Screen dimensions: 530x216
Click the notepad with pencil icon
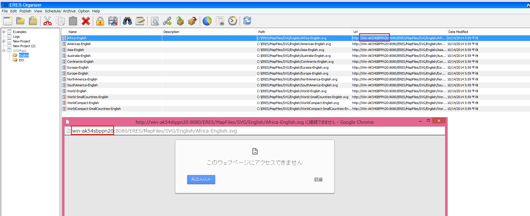pyautogui.click(x=140, y=21)
